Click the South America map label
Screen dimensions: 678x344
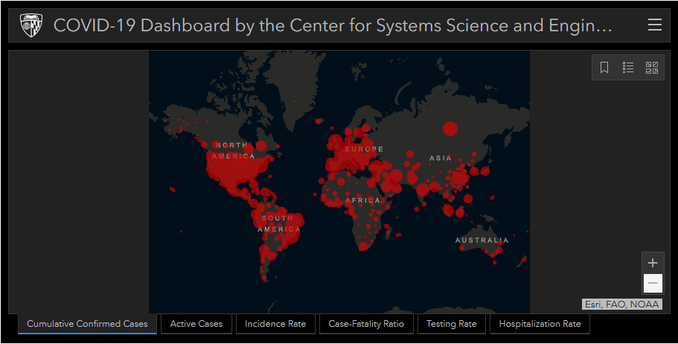[x=278, y=223]
